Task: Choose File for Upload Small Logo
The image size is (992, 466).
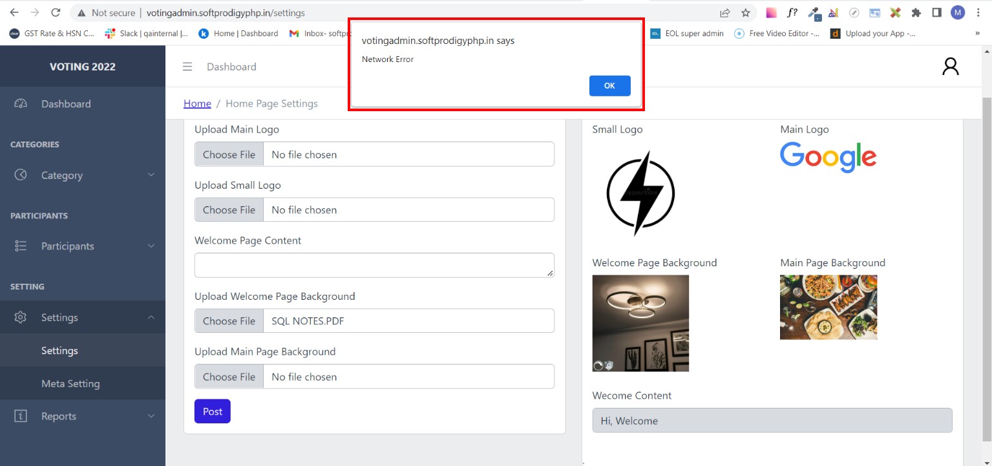Action: 229,210
